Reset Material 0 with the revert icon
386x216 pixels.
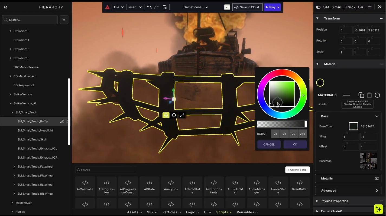coord(377,95)
